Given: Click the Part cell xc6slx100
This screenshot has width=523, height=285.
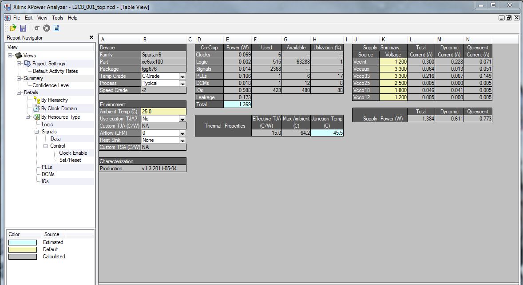Looking at the screenshot, I should click(163, 62).
